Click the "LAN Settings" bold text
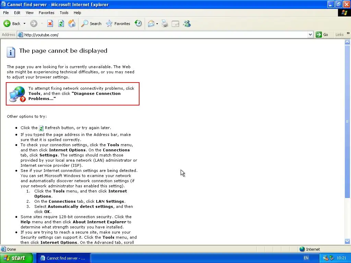This screenshot has width=351, height=263. pos(110,201)
